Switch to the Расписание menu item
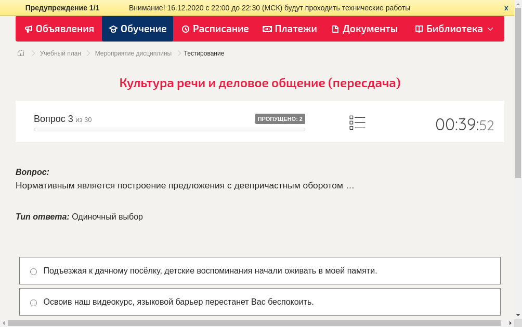 (215, 29)
